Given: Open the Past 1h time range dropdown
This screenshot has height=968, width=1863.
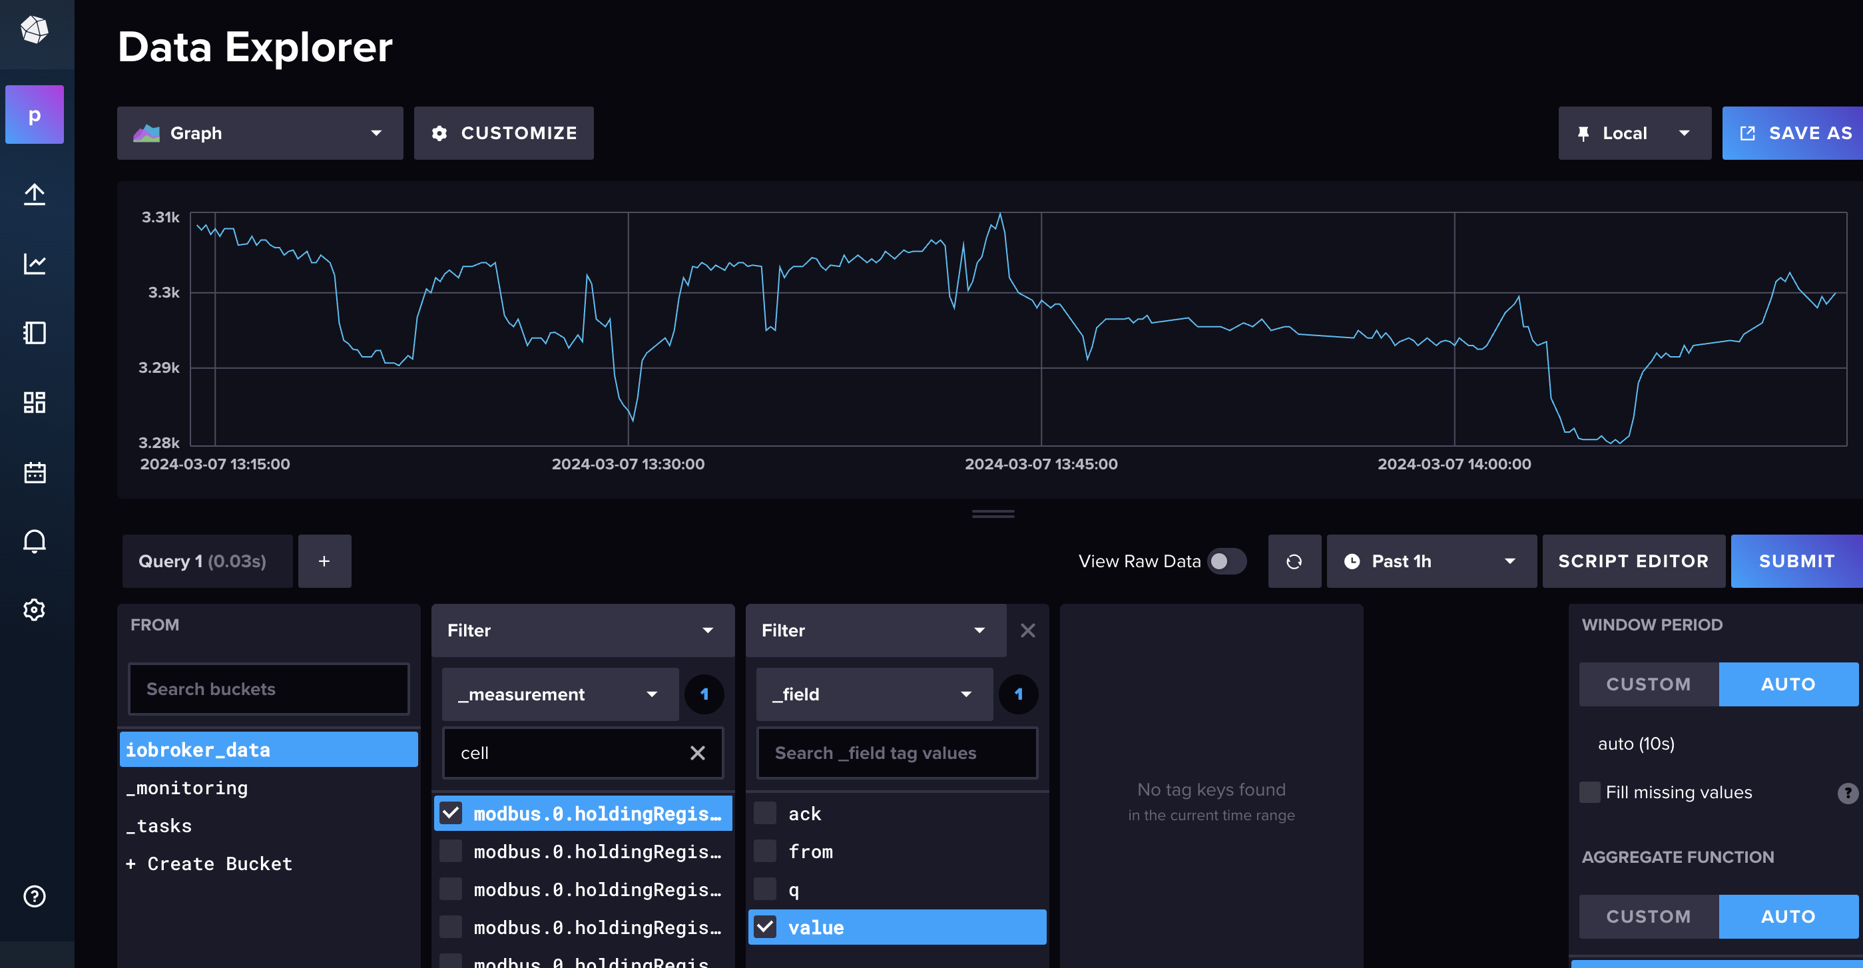Looking at the screenshot, I should (x=1432, y=561).
